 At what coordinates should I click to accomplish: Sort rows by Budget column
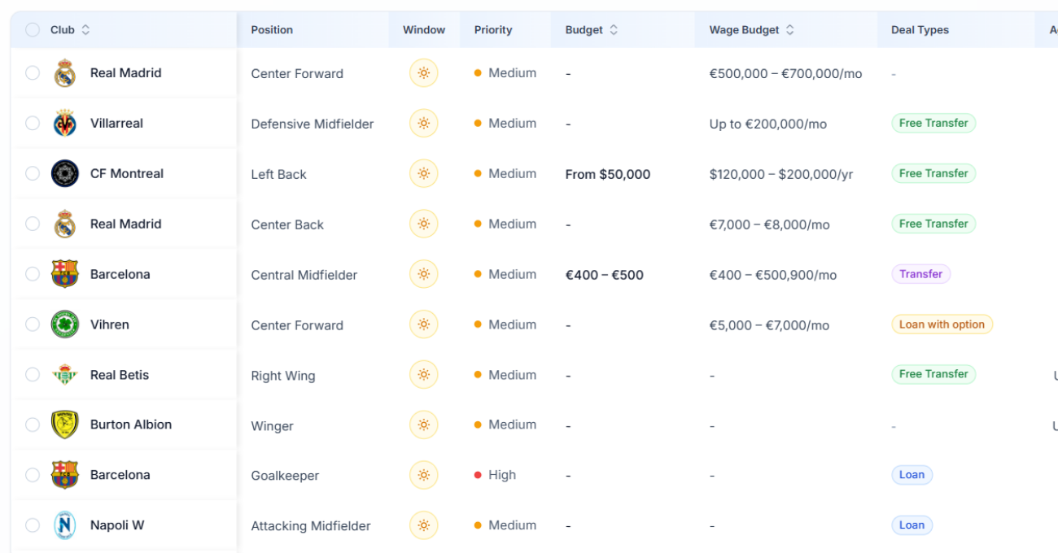[592, 29]
